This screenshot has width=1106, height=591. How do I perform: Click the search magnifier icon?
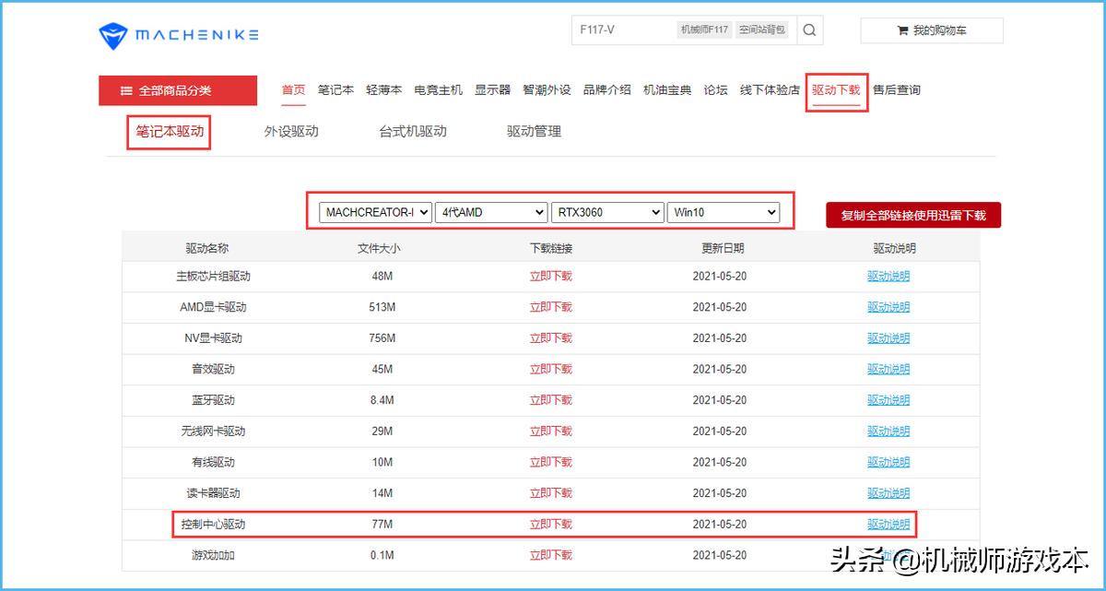pyautogui.click(x=809, y=30)
